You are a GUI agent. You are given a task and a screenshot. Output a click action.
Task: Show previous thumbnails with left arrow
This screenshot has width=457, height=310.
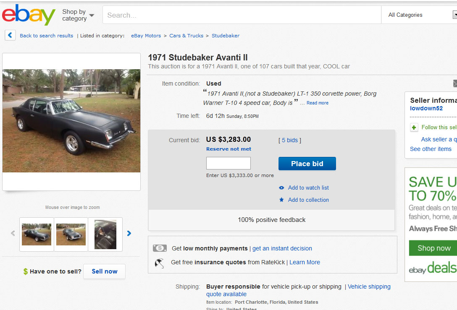tap(13, 234)
